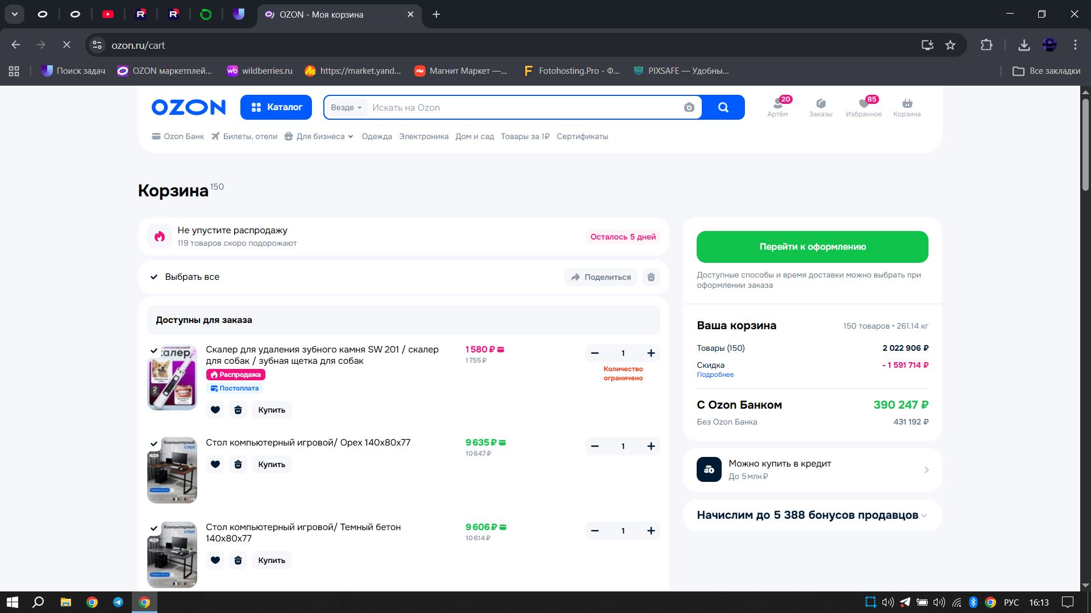
Task: Open Заказы orders box icon
Action: [821, 104]
